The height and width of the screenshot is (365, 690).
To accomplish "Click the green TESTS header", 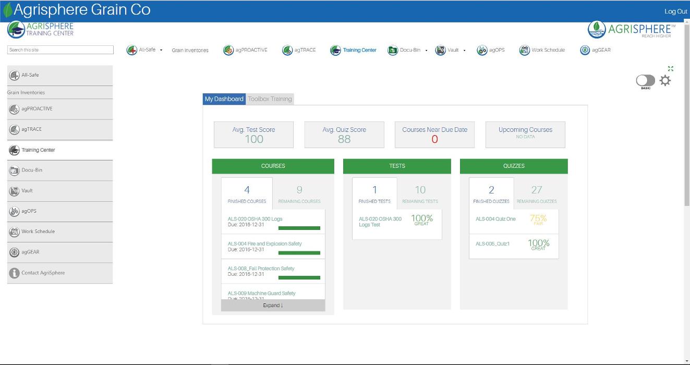I will [397, 166].
